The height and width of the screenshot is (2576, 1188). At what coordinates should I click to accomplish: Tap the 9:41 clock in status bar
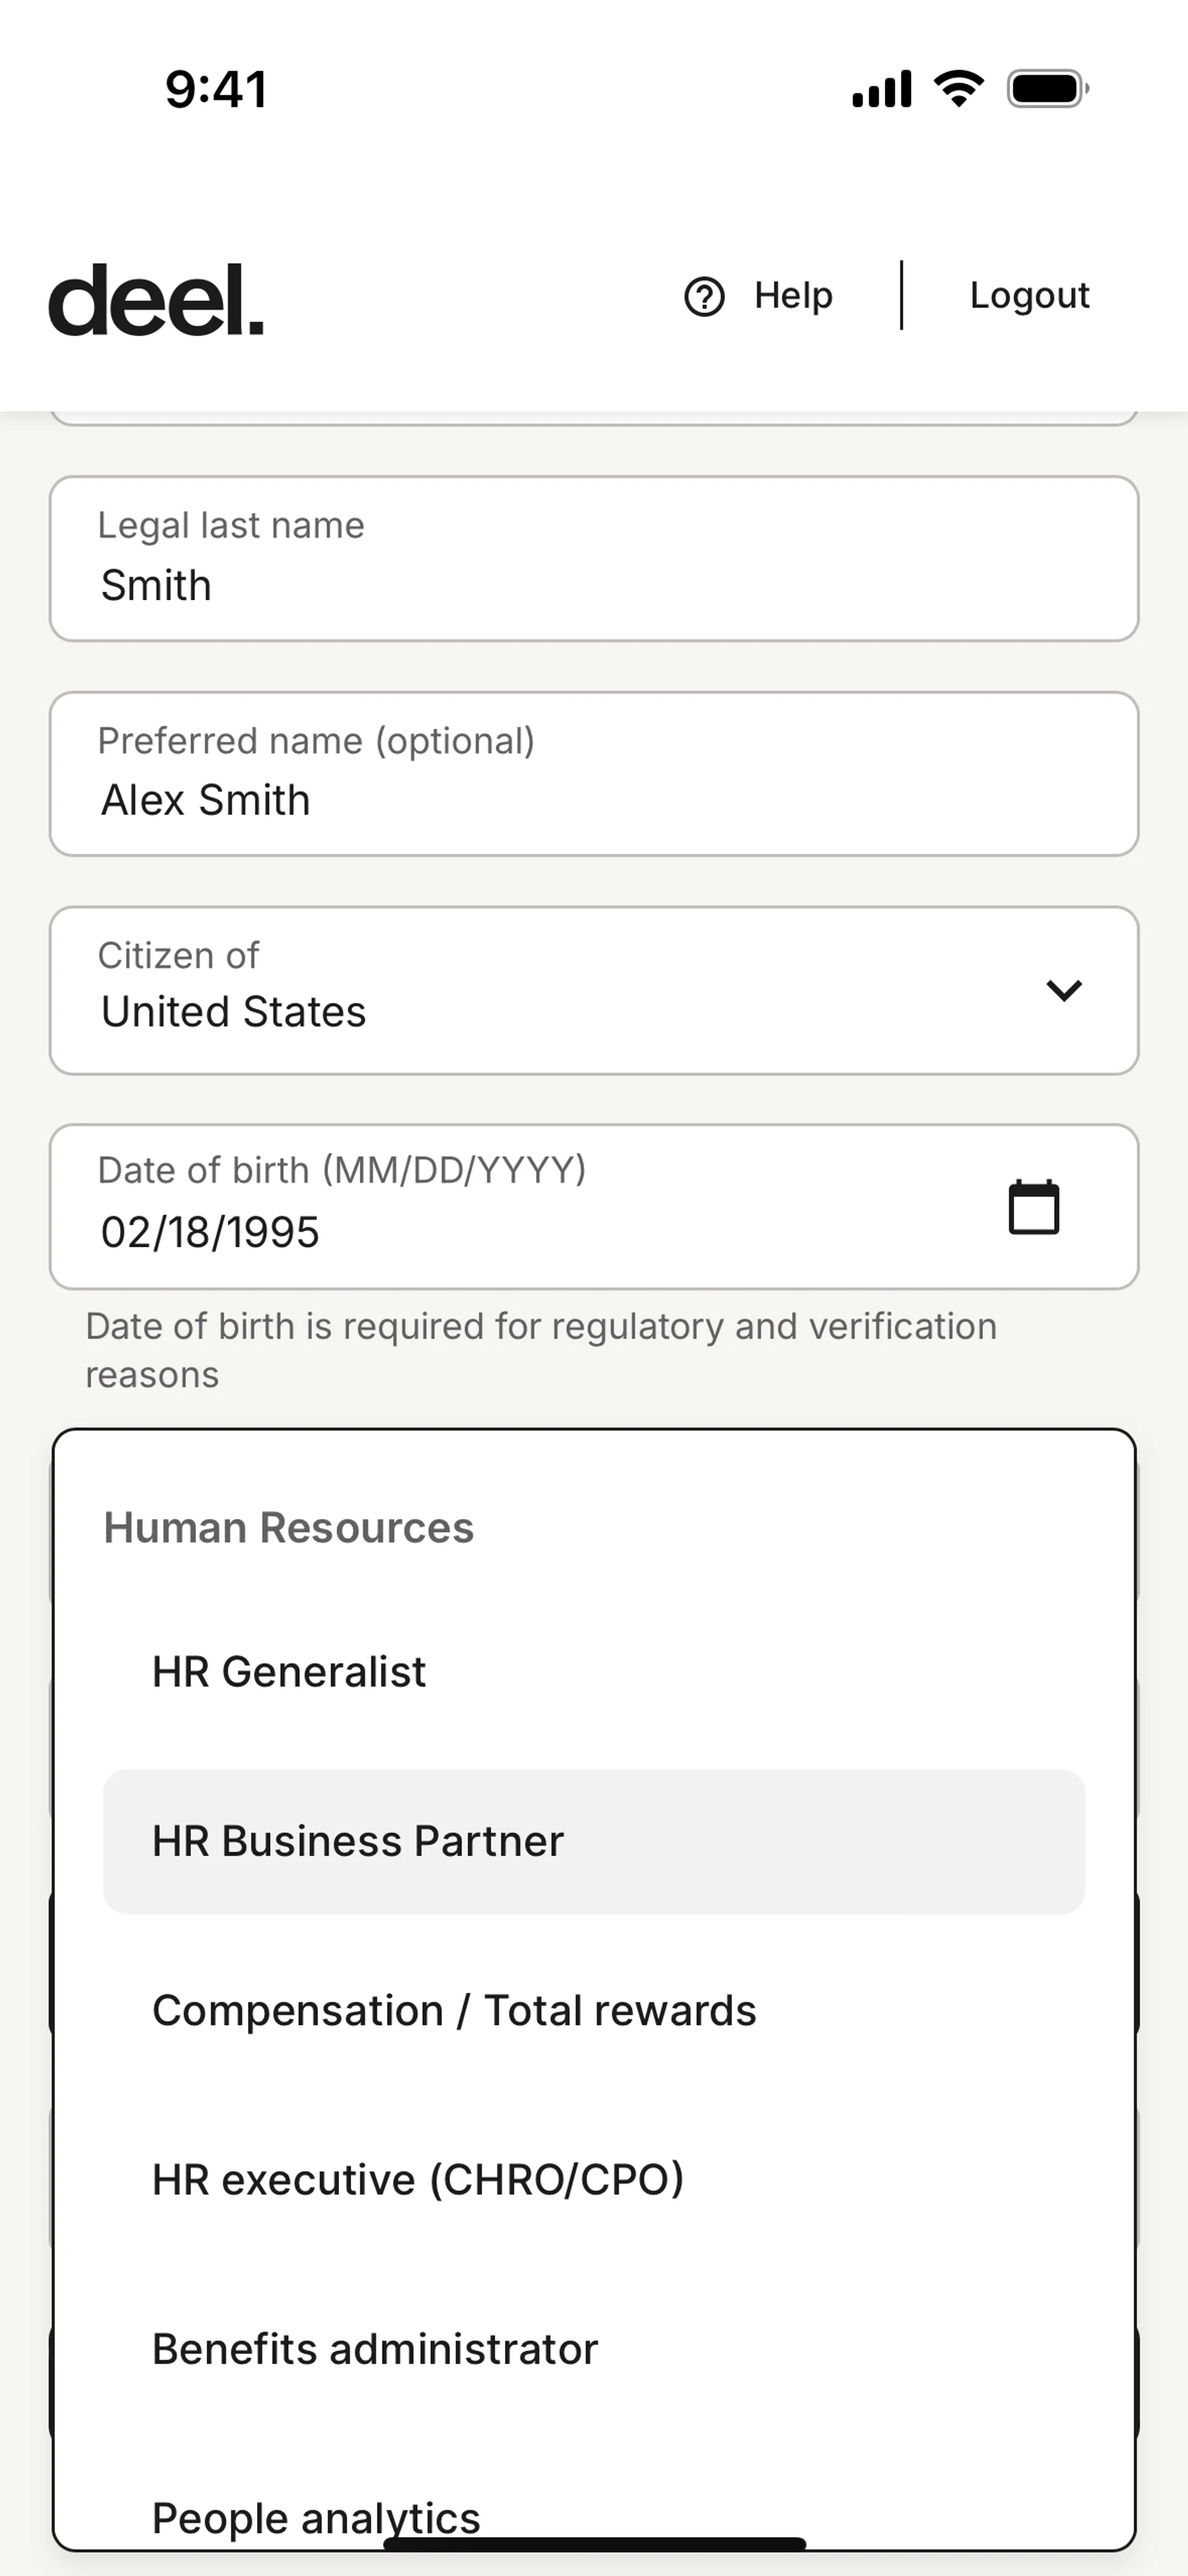(x=216, y=89)
